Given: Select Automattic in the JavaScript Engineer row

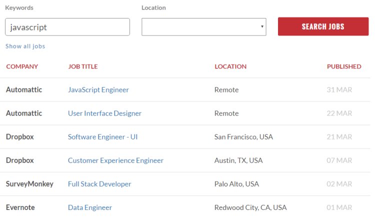Looking at the screenshot, I should pyautogui.click(x=24, y=89).
